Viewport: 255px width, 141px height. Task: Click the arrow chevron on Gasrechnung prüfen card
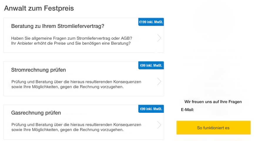[x=159, y=125]
